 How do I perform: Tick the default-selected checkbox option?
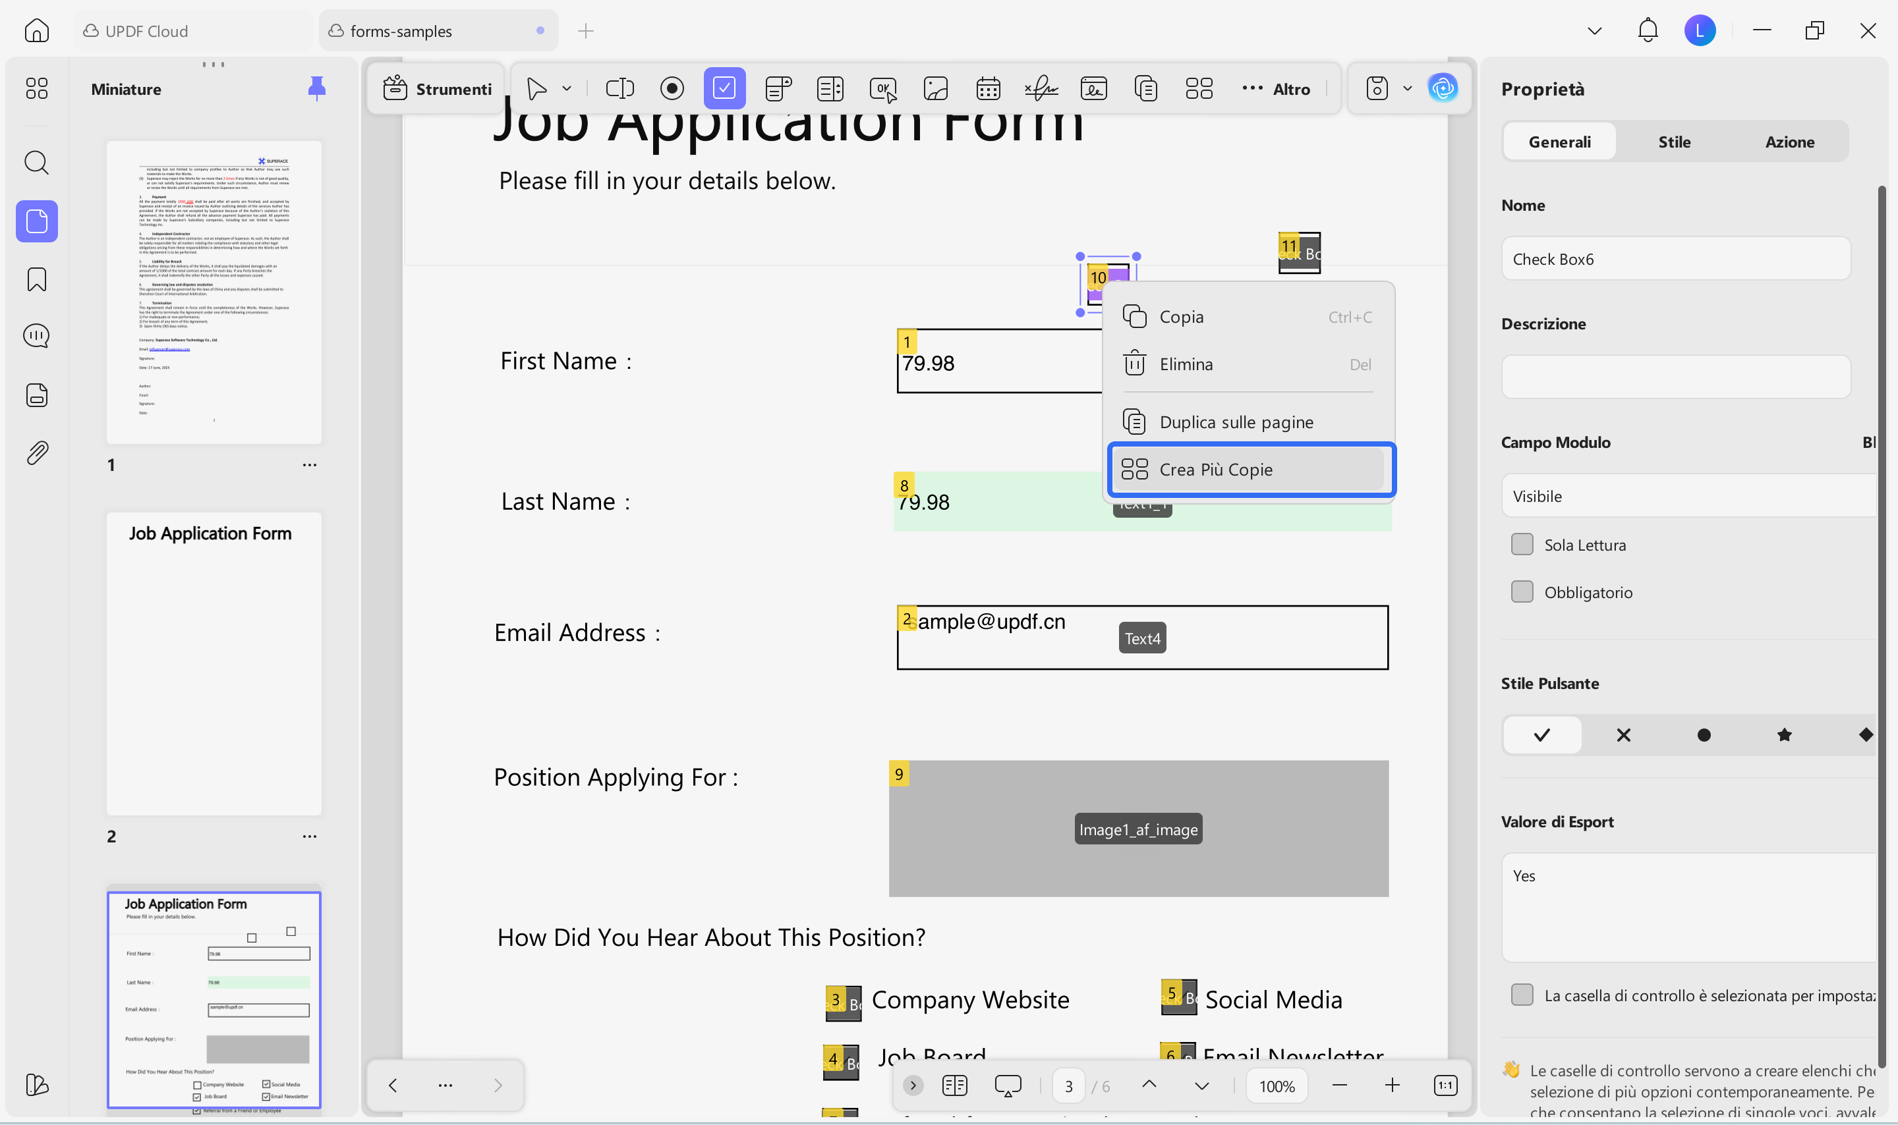1522,995
